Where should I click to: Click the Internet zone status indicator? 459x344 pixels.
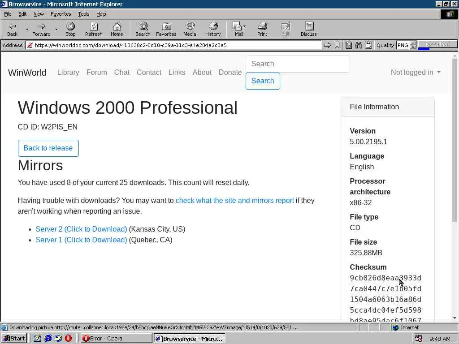pyautogui.click(x=406, y=327)
